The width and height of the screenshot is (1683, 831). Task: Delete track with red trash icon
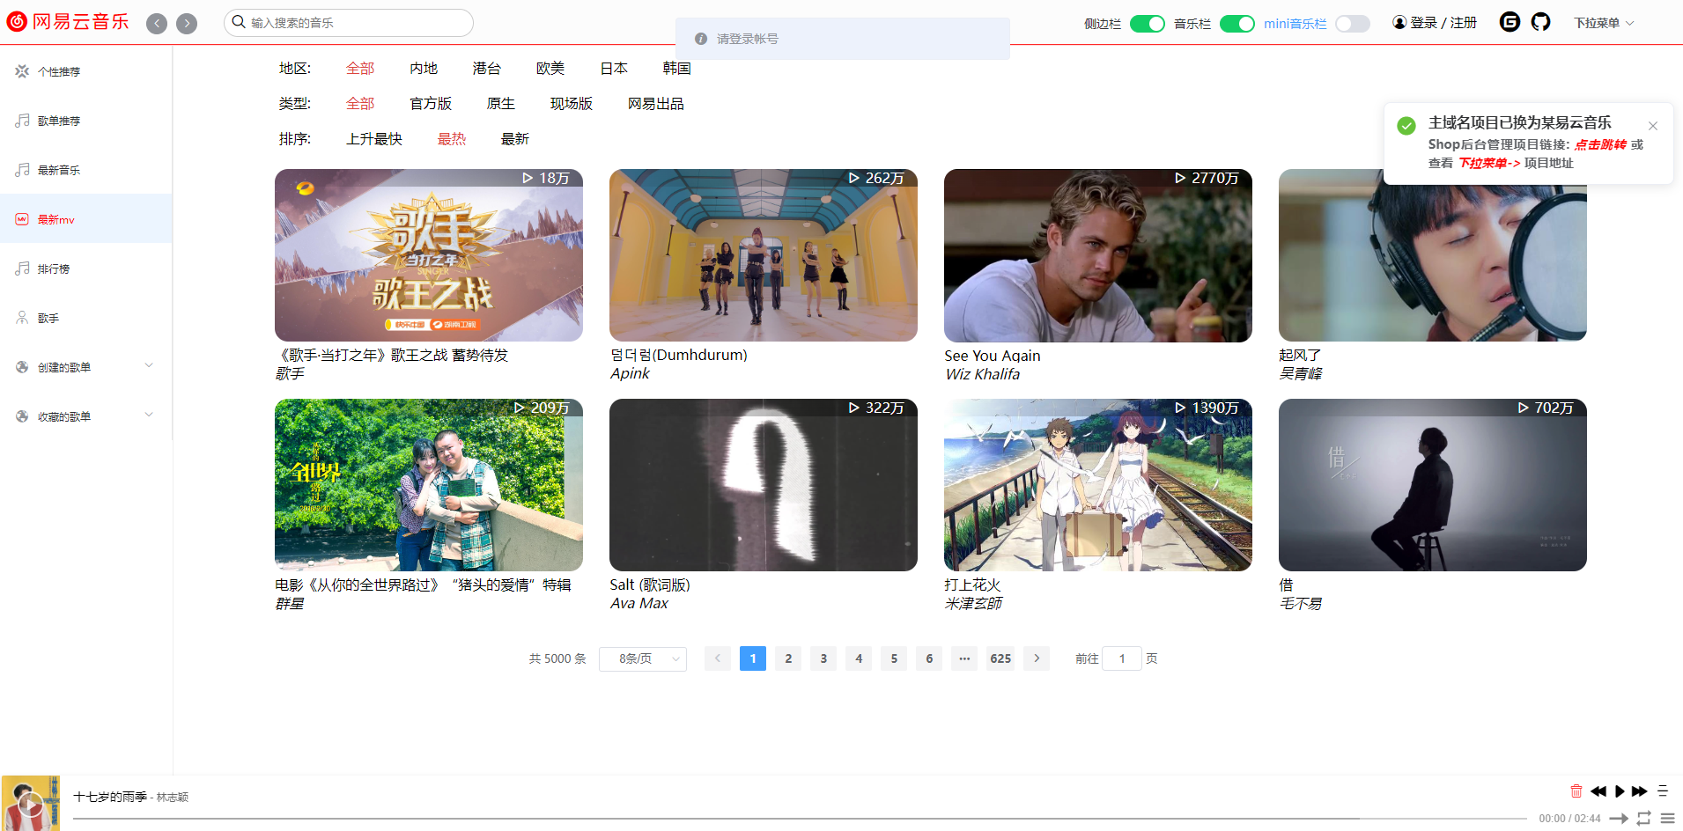(x=1576, y=791)
